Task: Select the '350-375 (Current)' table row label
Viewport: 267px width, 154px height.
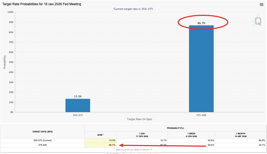Action: point(42,140)
